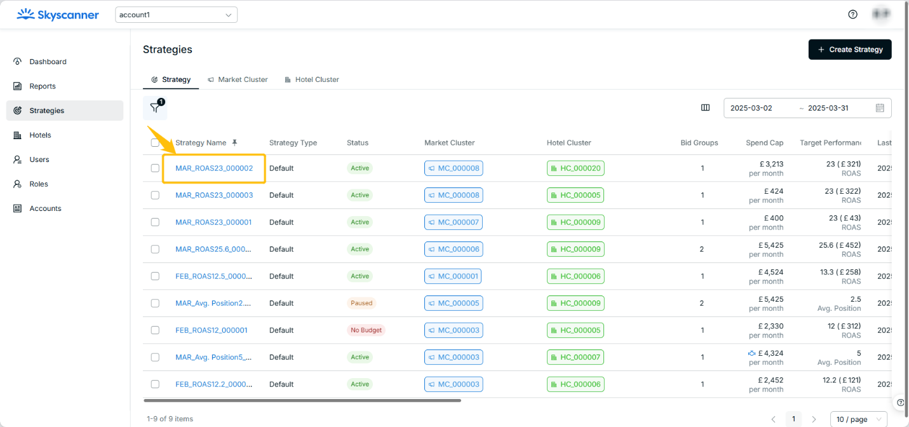Check the MAR_ROAS25.6 row checkbox
Viewport: 909px width, 427px height.
(155, 249)
